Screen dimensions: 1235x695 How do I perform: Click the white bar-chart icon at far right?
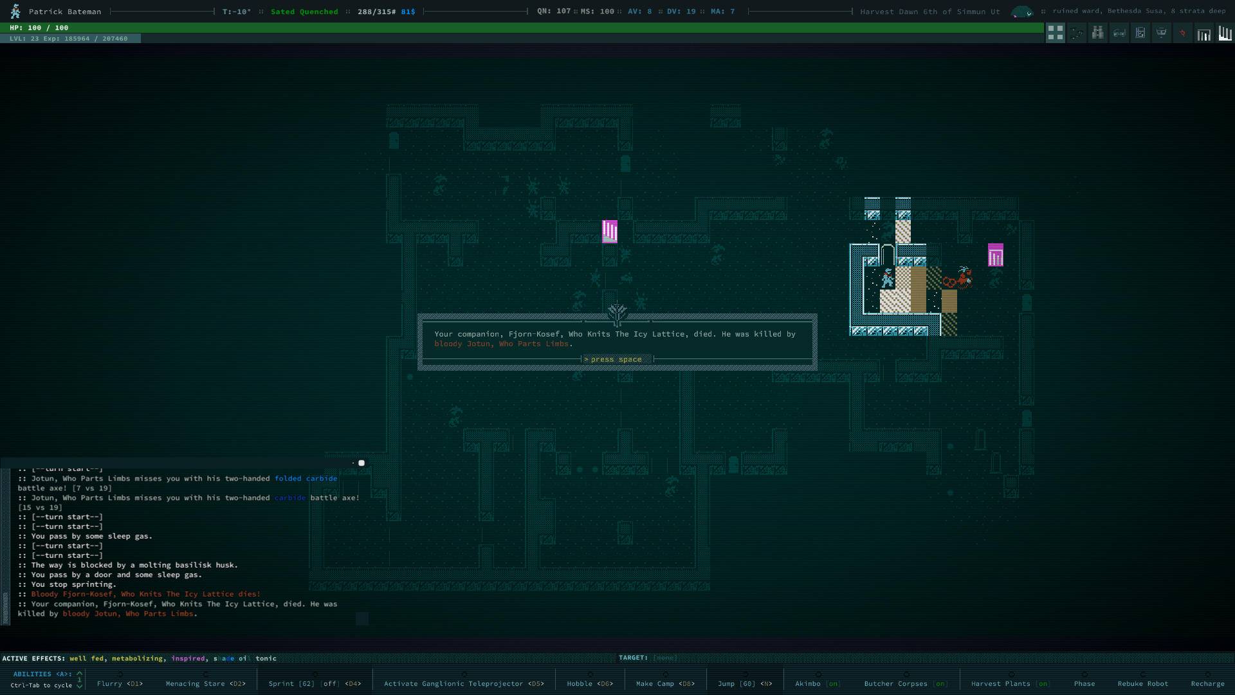[1225, 33]
